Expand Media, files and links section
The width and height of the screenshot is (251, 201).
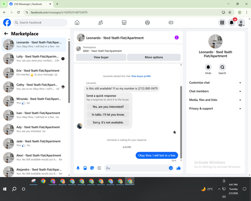215,100
